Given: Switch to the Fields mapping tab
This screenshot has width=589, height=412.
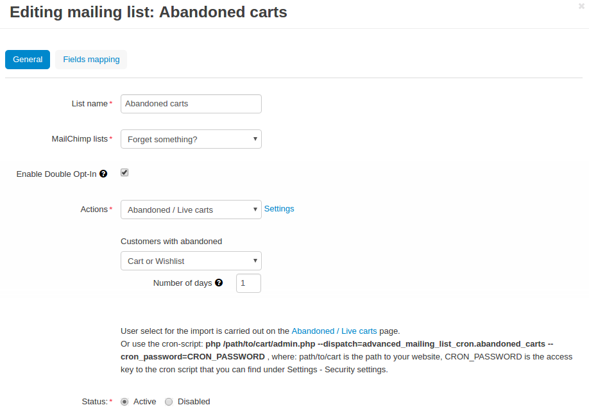Looking at the screenshot, I should click(91, 60).
